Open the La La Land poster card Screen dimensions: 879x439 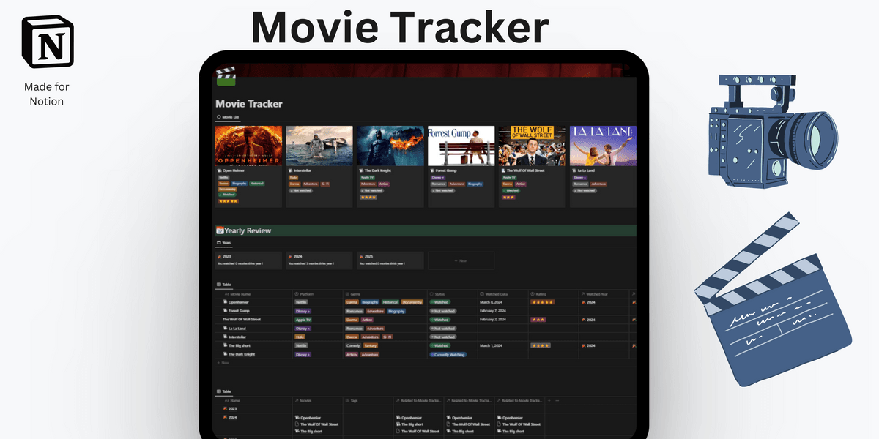(x=602, y=145)
